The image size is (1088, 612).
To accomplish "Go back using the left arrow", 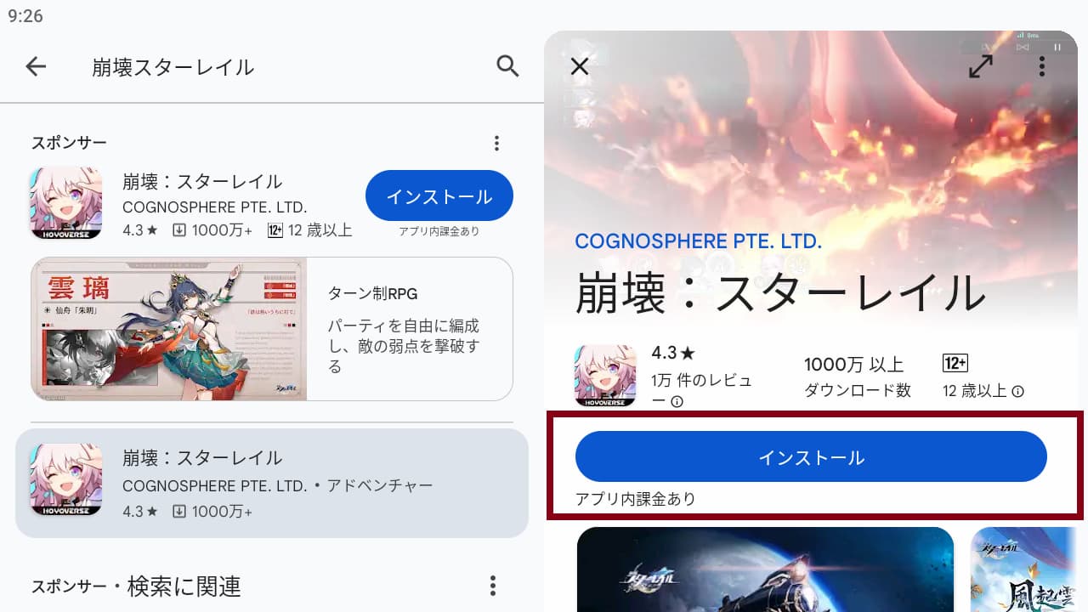I will coord(36,66).
